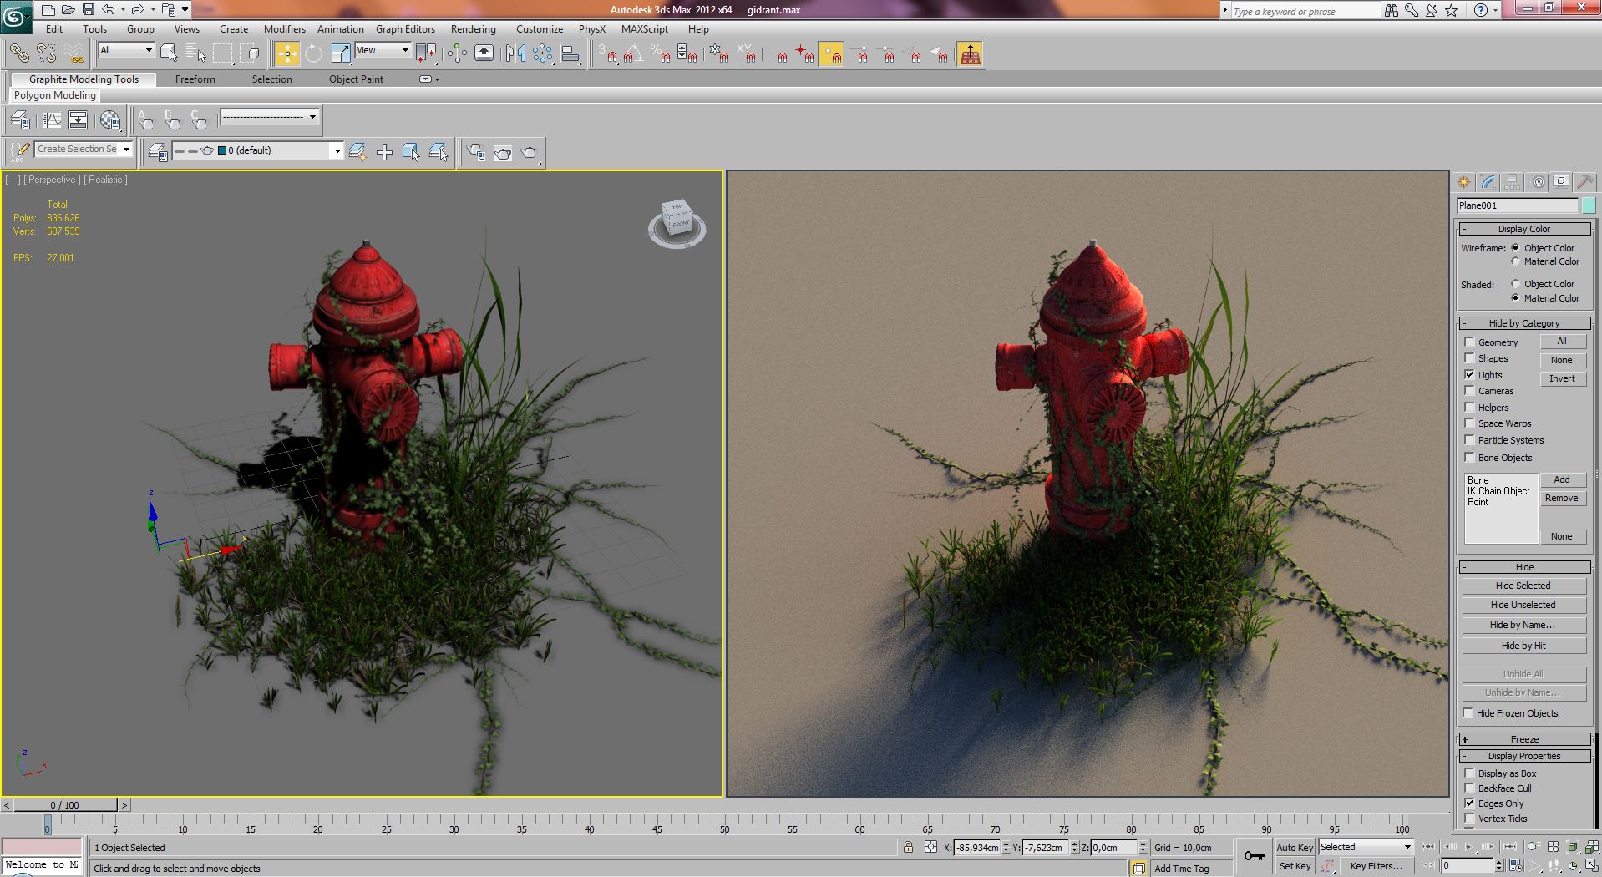Open the Rendering menu
The width and height of the screenshot is (1602, 877).
point(473,29)
